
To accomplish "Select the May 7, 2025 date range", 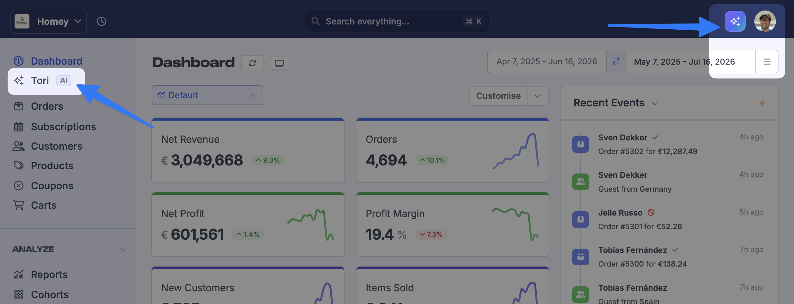I will 691,62.
